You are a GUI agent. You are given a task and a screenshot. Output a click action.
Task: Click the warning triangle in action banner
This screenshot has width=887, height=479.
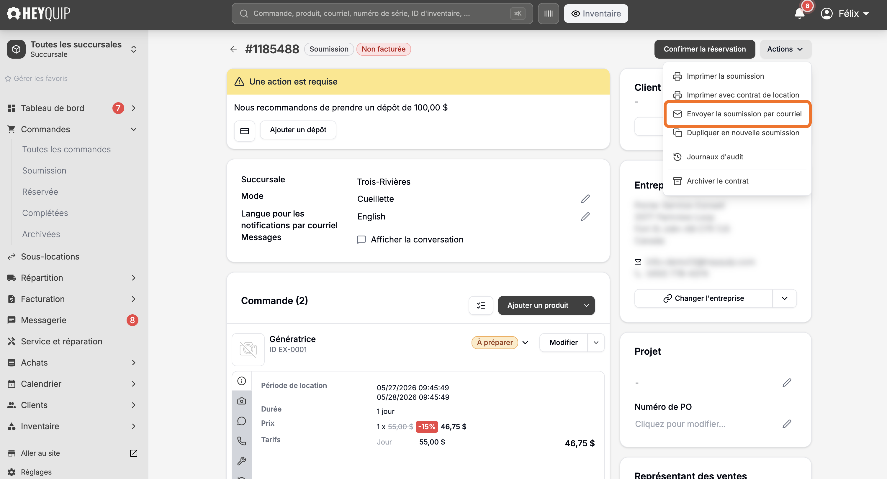[239, 82]
